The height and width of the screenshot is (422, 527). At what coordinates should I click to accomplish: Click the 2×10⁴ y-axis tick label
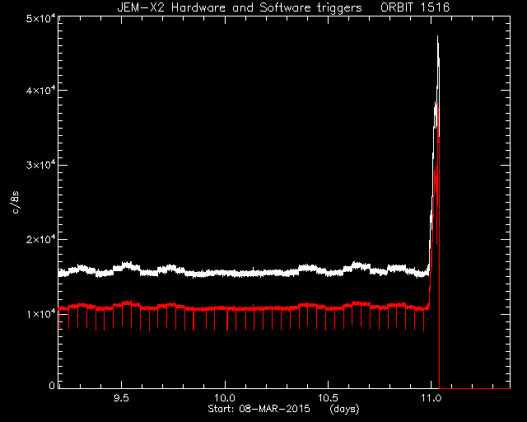click(x=40, y=239)
